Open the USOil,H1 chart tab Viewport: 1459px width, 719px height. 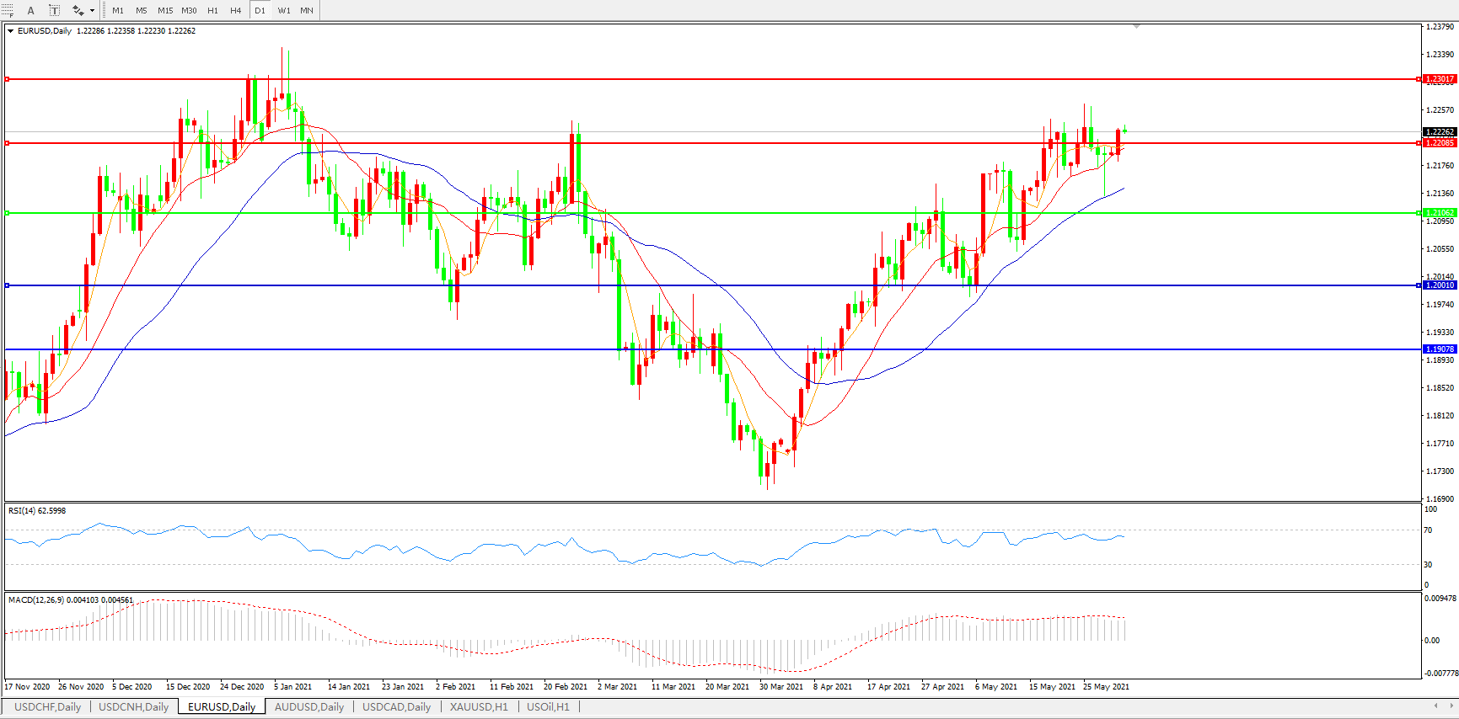[x=548, y=707]
